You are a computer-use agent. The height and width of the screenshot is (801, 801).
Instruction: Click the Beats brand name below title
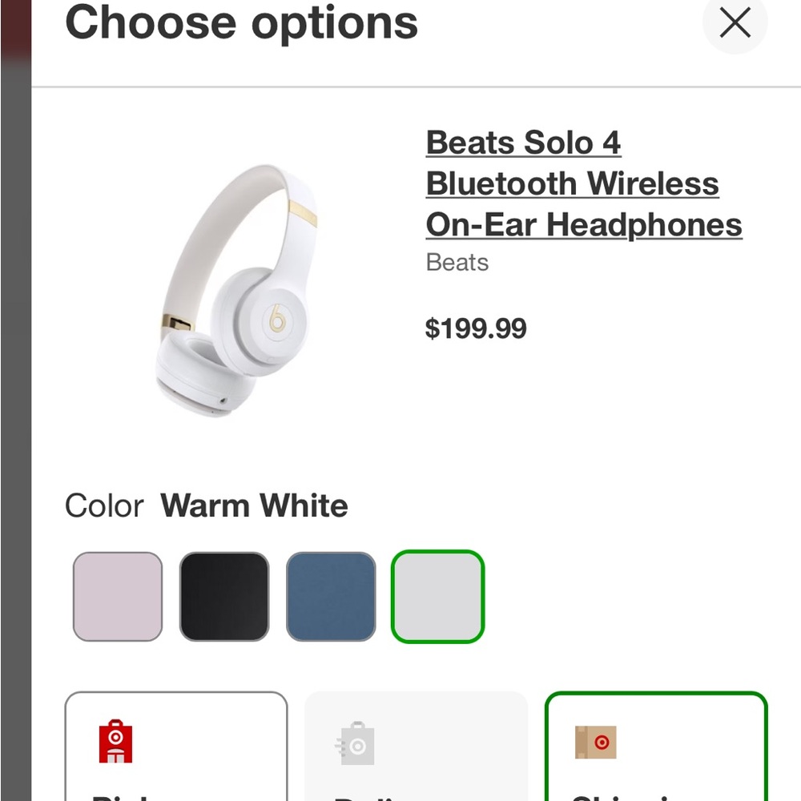(x=457, y=263)
